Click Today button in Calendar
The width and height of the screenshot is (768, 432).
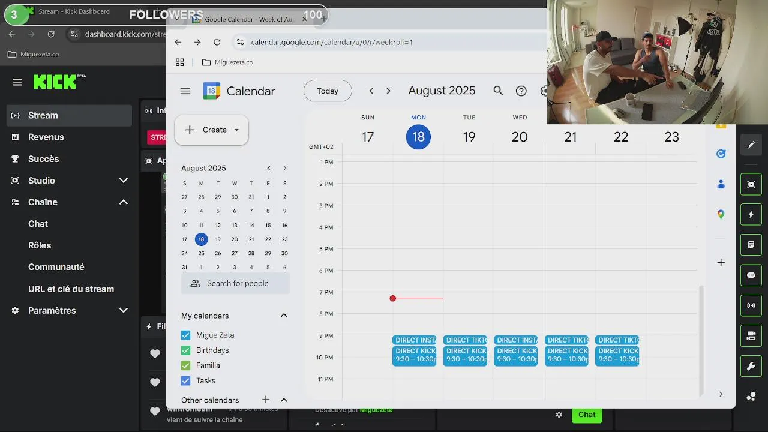click(x=328, y=91)
